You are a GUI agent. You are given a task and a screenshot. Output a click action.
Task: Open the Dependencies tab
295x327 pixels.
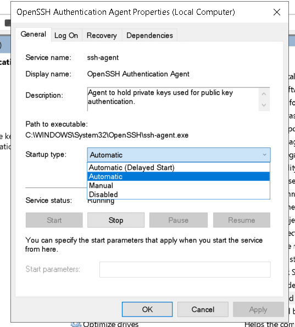coord(149,36)
